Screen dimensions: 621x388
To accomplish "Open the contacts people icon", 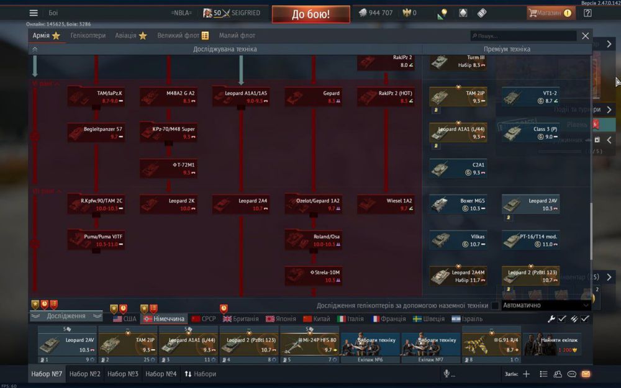I will point(558,374).
